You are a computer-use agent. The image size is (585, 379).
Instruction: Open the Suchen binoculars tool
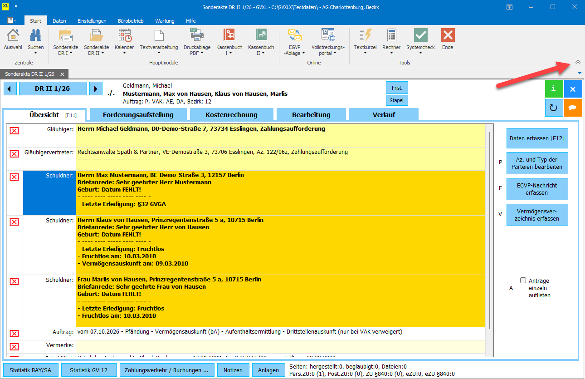(x=36, y=40)
